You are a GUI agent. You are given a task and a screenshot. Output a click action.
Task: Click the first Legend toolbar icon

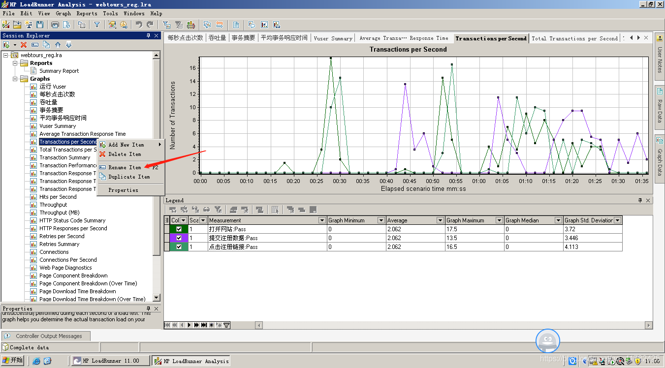(173, 210)
